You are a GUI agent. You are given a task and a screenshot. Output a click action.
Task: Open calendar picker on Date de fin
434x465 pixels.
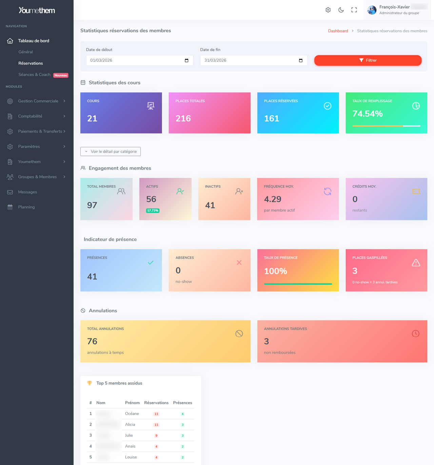(300, 60)
